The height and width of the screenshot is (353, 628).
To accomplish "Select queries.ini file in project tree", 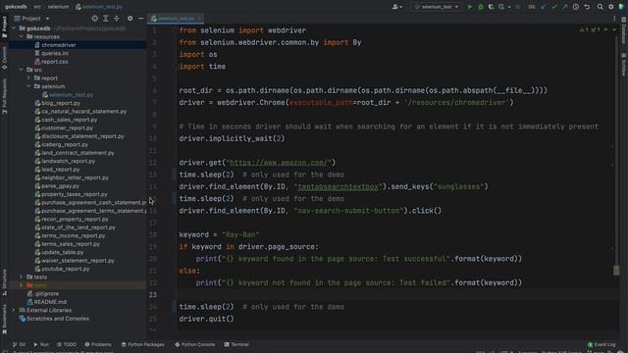I will pos(55,53).
